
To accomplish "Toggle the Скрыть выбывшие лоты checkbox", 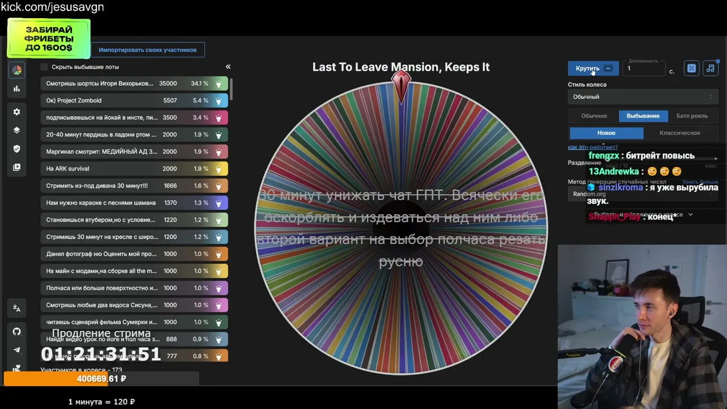I will point(44,67).
